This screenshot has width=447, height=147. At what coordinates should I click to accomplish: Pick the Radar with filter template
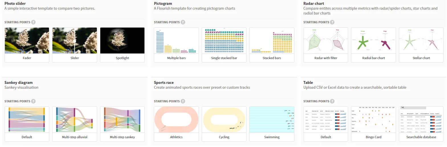click(x=326, y=41)
